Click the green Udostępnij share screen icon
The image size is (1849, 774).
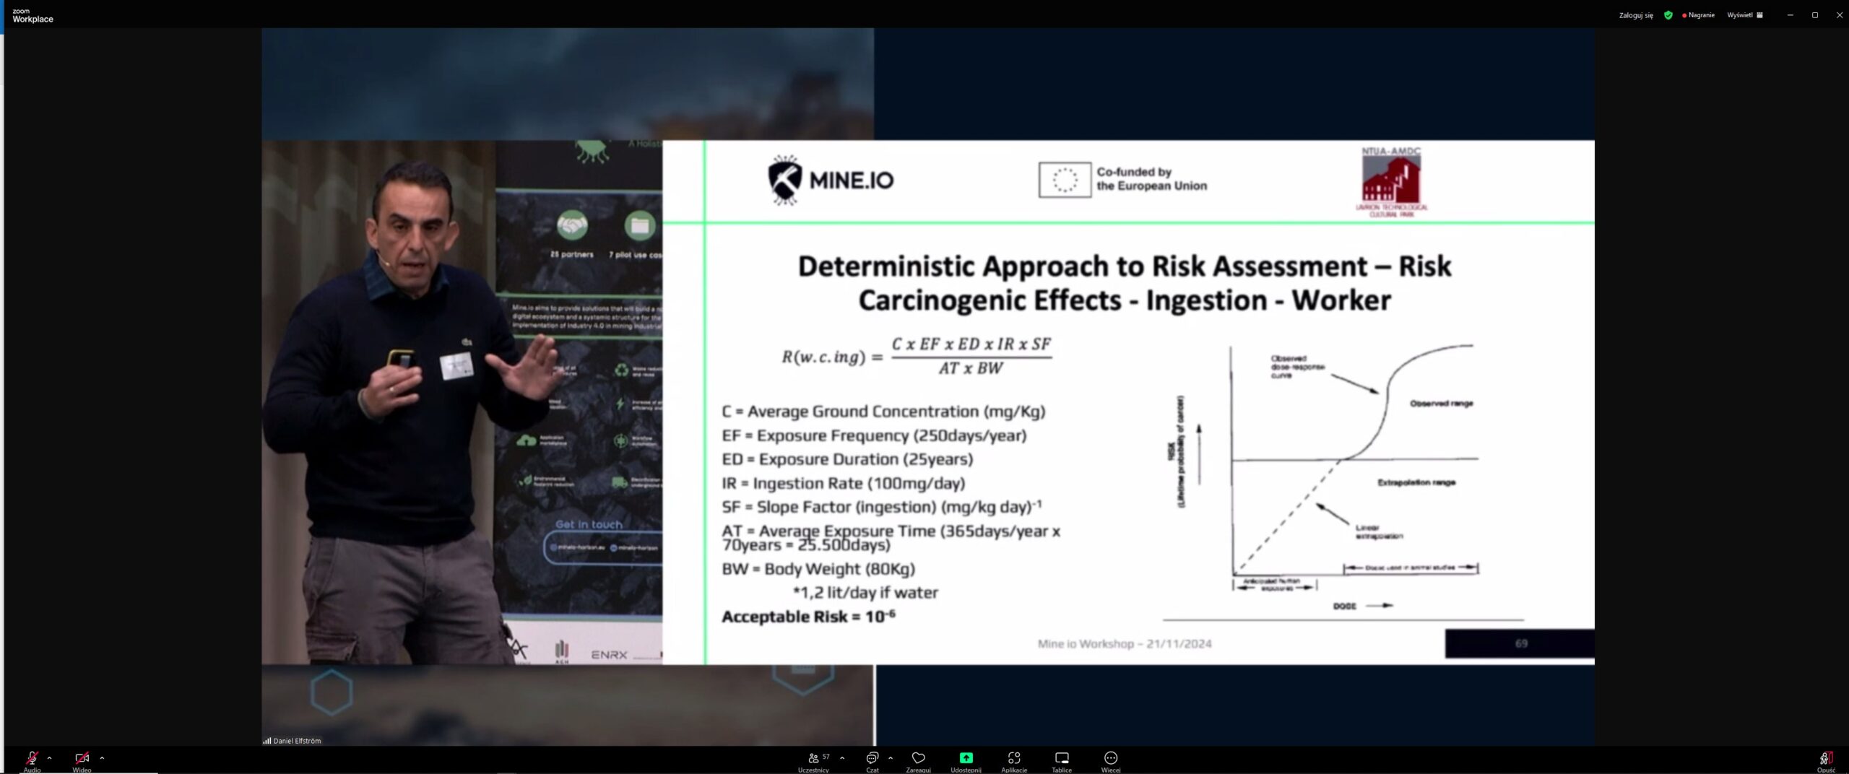point(966,758)
